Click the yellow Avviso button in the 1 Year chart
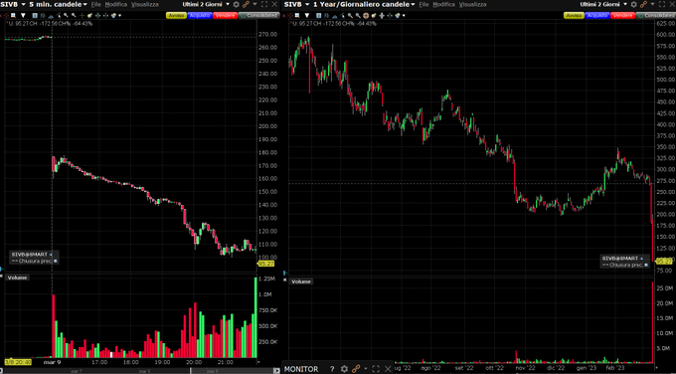676x374 pixels. click(x=574, y=16)
